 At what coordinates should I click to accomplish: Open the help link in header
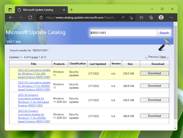(x=18, y=42)
